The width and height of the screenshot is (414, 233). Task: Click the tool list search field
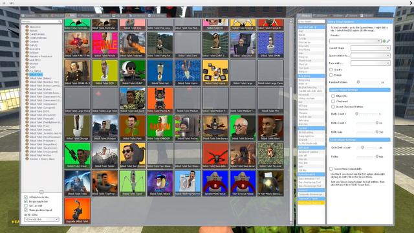coord(311,21)
